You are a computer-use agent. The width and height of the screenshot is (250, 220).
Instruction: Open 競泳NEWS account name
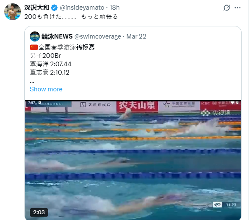[57, 36]
